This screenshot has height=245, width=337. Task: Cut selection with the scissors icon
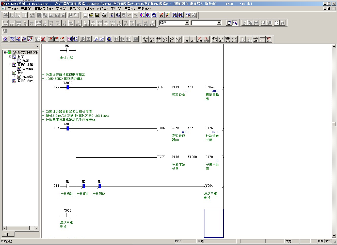point(112,15)
